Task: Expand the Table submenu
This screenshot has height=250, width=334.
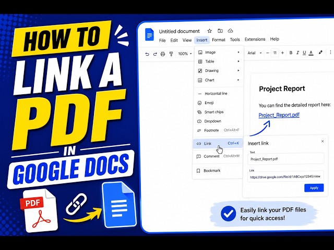Action: point(219,61)
